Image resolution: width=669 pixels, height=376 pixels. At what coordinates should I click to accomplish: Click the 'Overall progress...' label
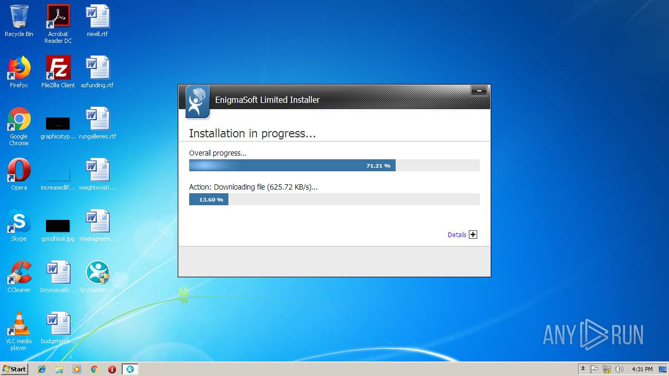point(218,153)
